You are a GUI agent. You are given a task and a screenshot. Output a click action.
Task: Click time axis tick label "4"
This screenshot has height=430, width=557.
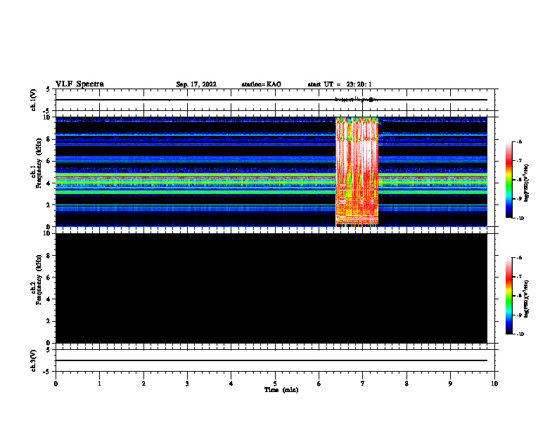tap(231, 384)
